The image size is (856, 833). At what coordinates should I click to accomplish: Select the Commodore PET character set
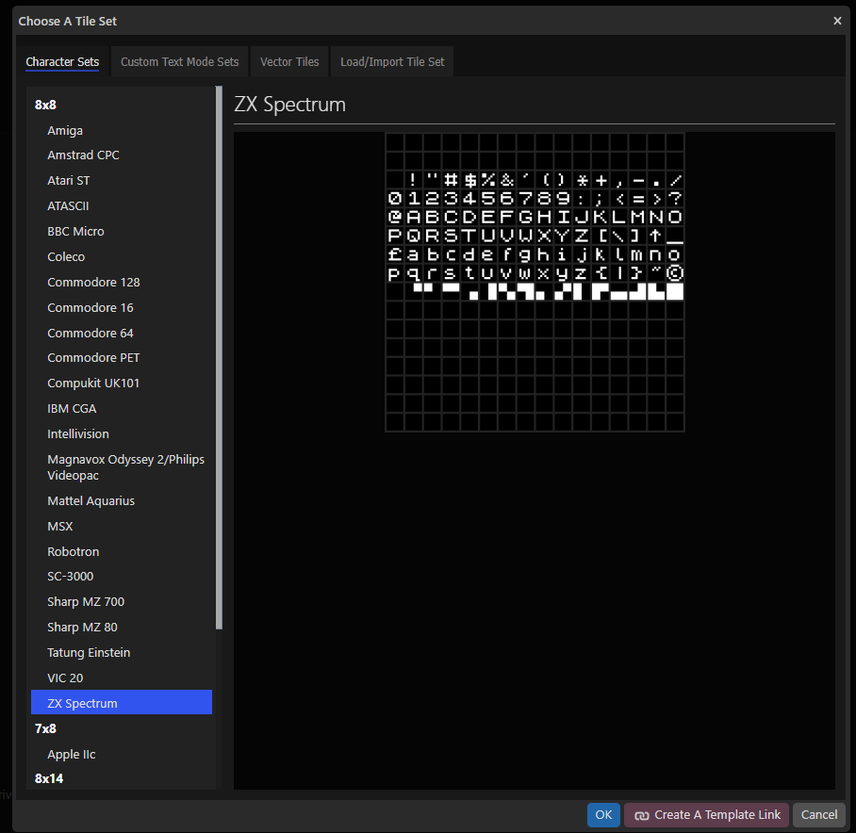coord(122,358)
